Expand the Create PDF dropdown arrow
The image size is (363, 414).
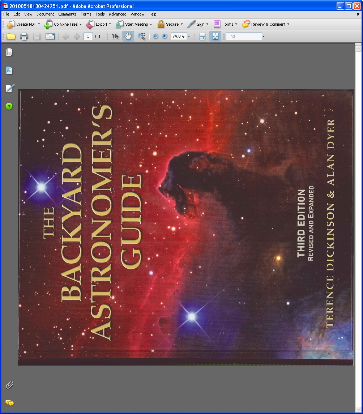[x=39, y=24]
